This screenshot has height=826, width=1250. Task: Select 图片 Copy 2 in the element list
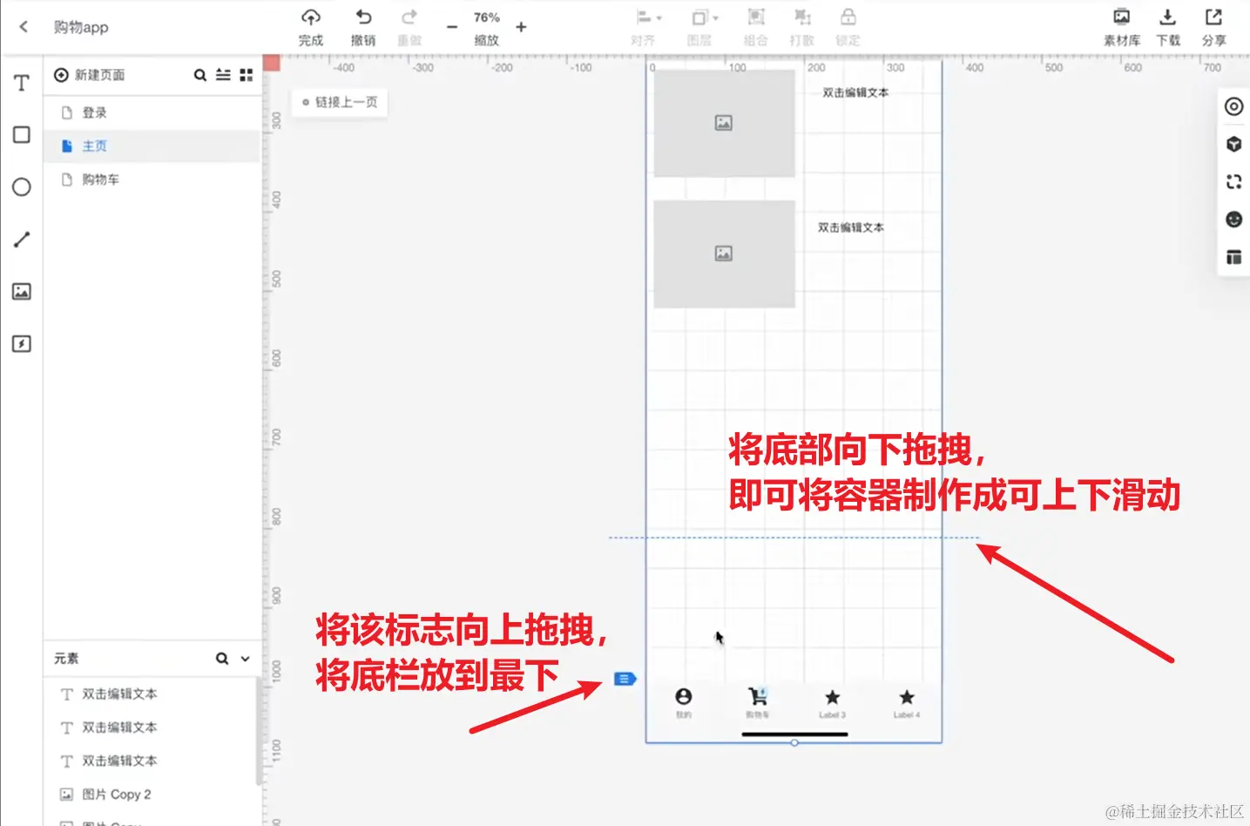pos(117,794)
